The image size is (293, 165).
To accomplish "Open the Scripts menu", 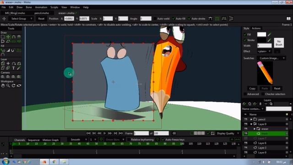I will (x=54, y=7).
